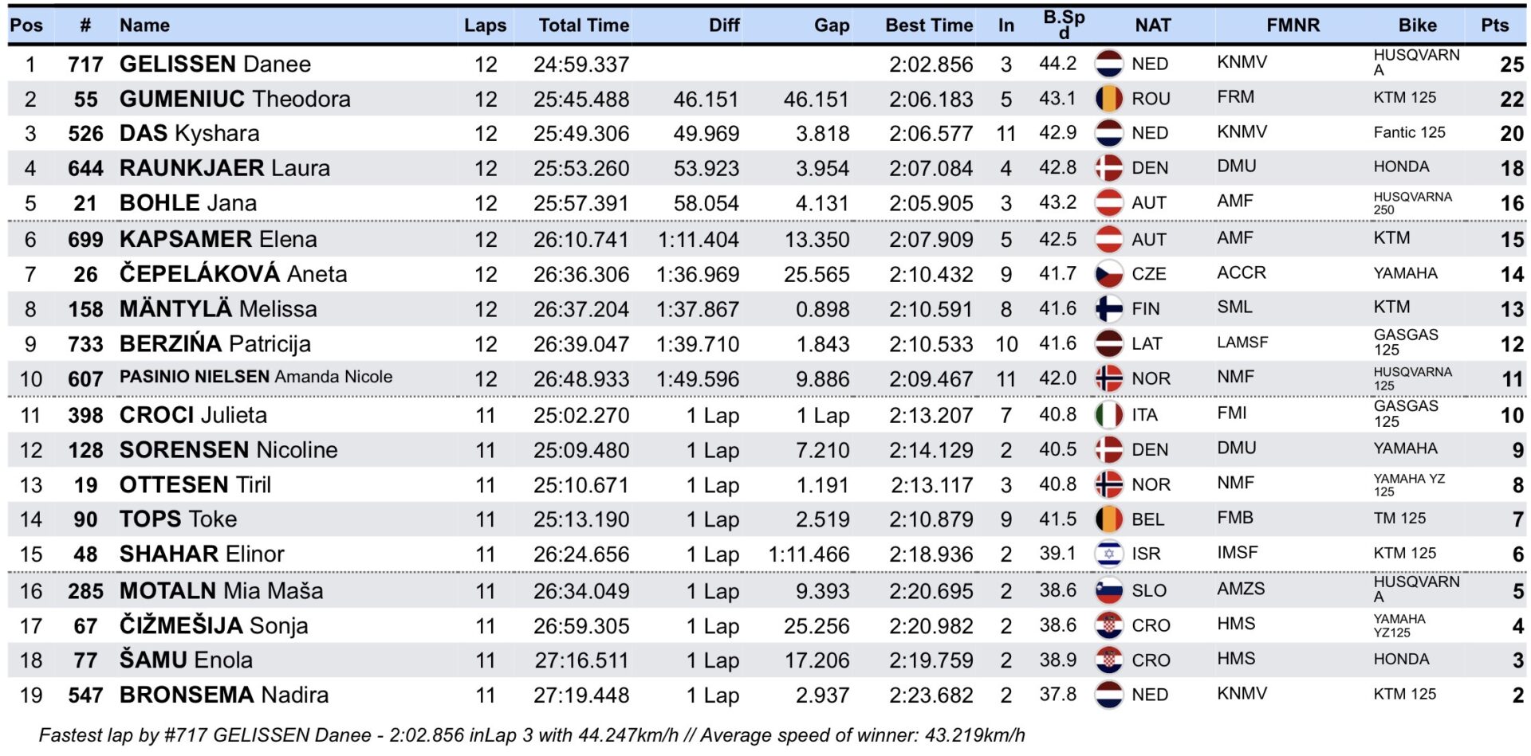The image size is (1531, 756).
Task: Click the Pts column header
Action: coord(1494,25)
